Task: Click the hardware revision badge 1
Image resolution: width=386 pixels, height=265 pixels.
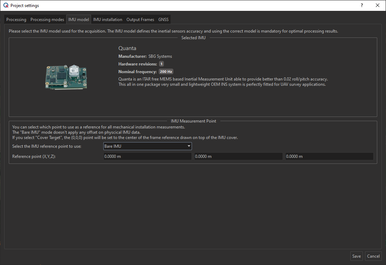Action: pyautogui.click(x=161, y=64)
